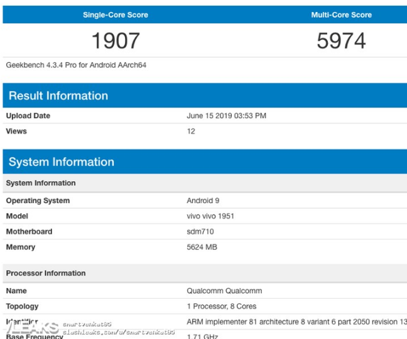Select the Qualcomm Qualcomm processor name
Screen dimensions: 407x339
[x=224, y=291]
